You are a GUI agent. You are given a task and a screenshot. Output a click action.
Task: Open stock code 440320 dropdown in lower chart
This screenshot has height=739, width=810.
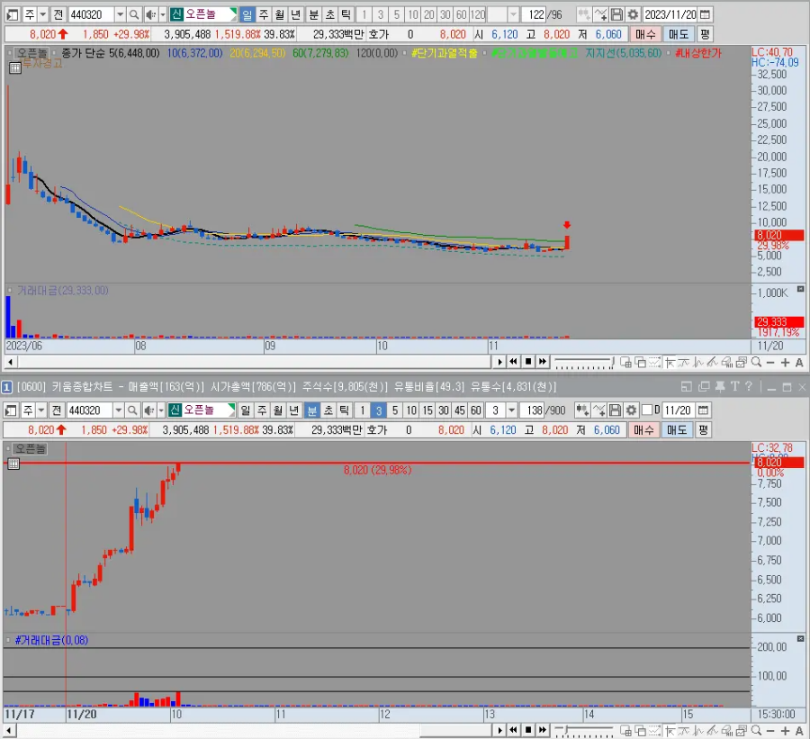[118, 410]
